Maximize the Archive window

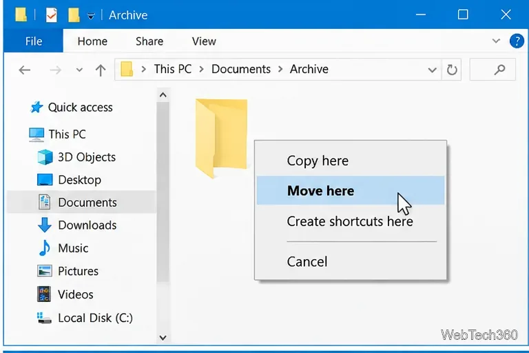pyautogui.click(x=463, y=14)
